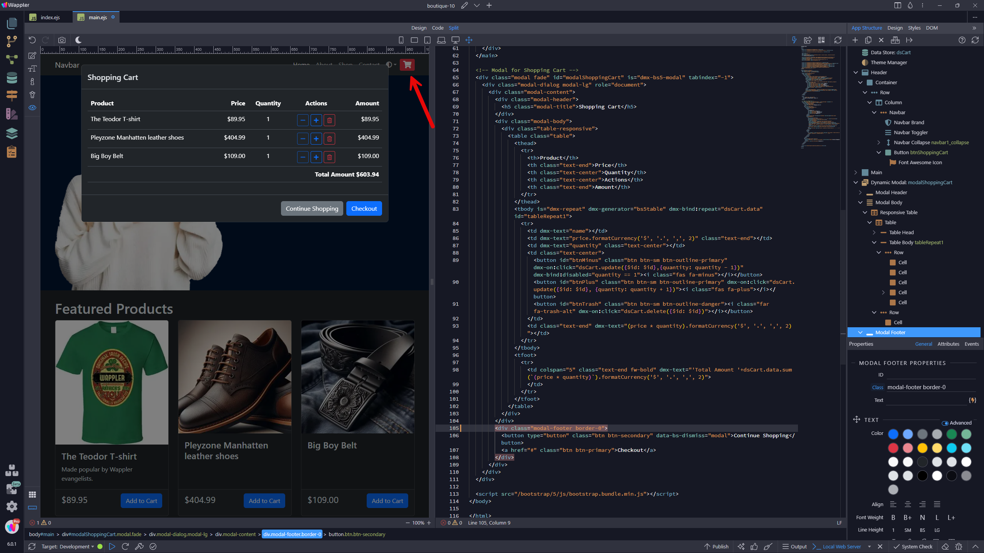The image size is (984, 553).
Task: Pick the black text color swatch
Action: point(922,476)
